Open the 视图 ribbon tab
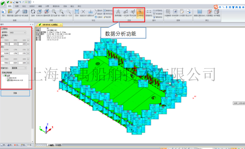This screenshot has width=245, height=149. coord(17,6)
